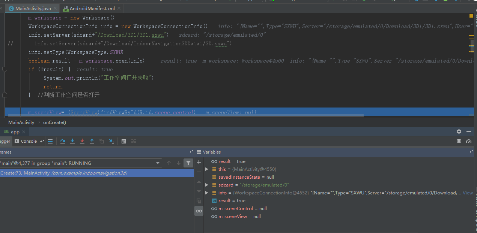Click the minus Remove Watch button
This screenshot has height=233, width=477.
click(x=199, y=172)
